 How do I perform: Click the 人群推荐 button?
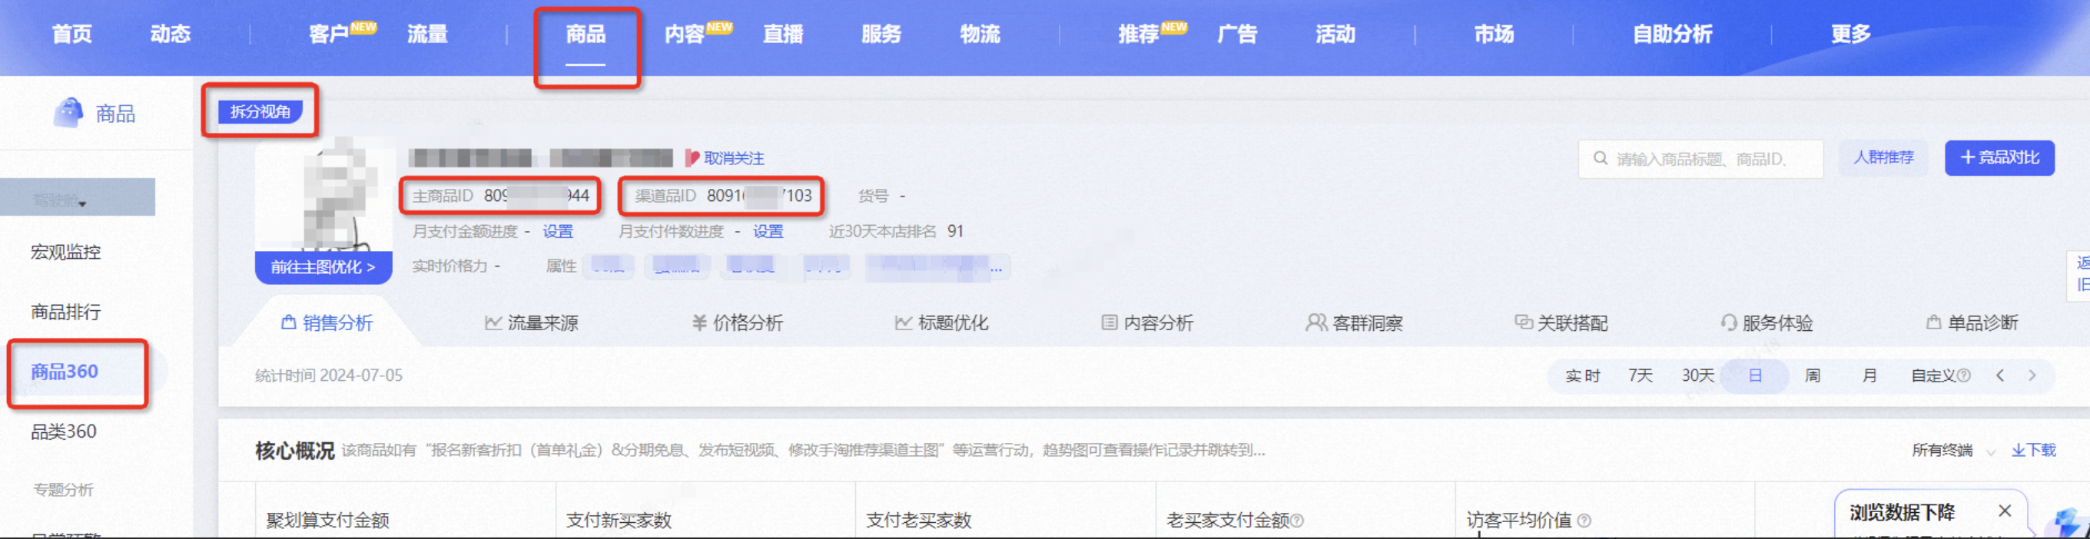pyautogui.click(x=1883, y=157)
